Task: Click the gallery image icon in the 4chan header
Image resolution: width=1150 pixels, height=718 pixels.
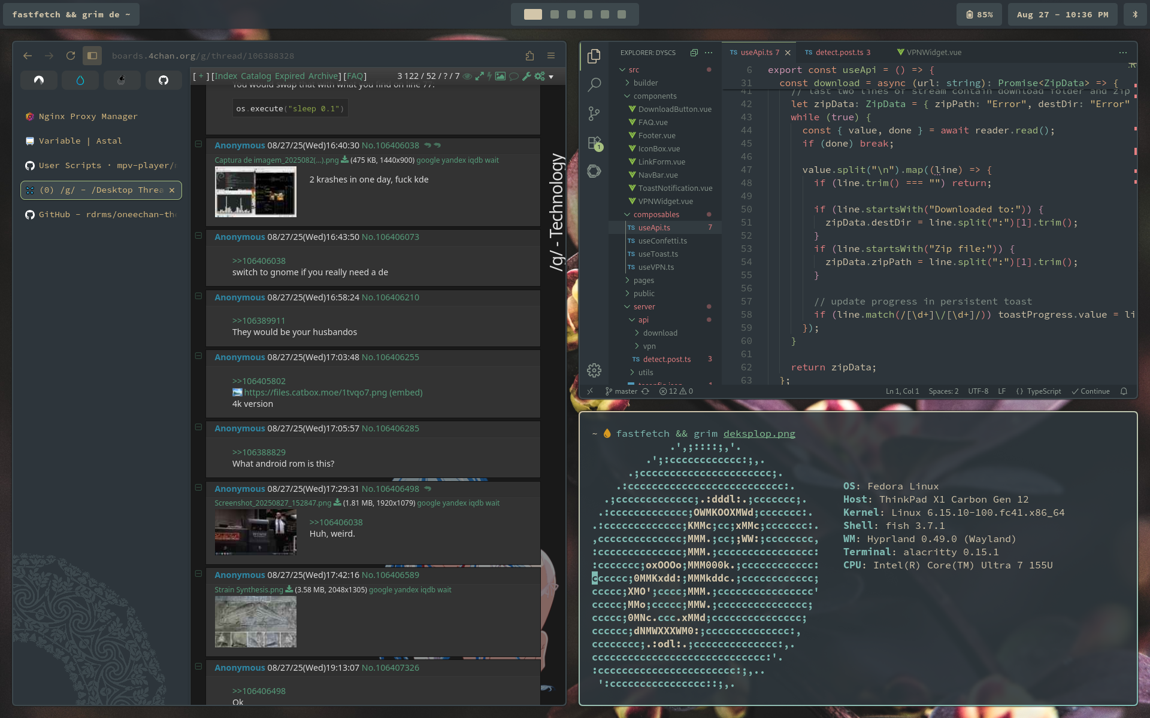Action: pos(500,76)
